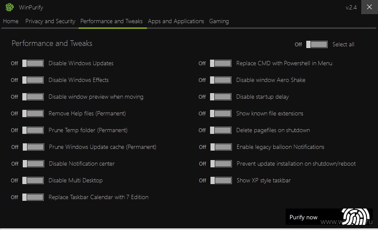Toggle Prune Windows Update cache switch
Image resolution: width=378 pixels, height=230 pixels.
34,147
